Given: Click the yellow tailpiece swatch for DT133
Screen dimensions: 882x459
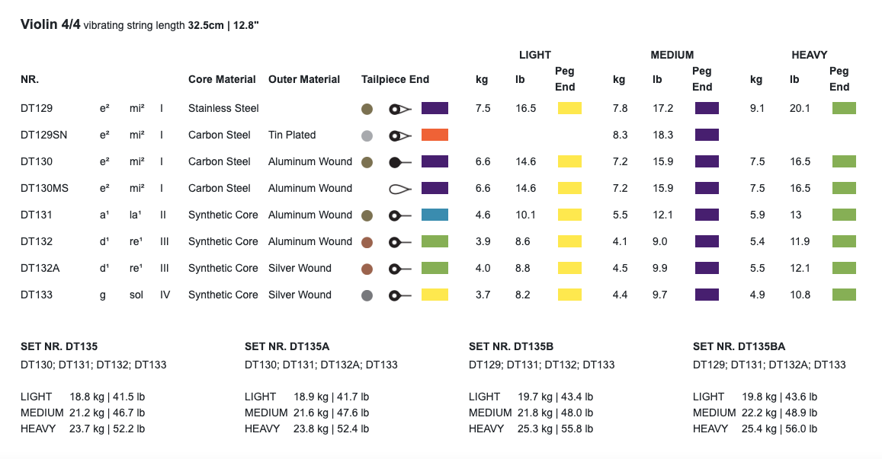Looking at the screenshot, I should pyautogui.click(x=435, y=295).
